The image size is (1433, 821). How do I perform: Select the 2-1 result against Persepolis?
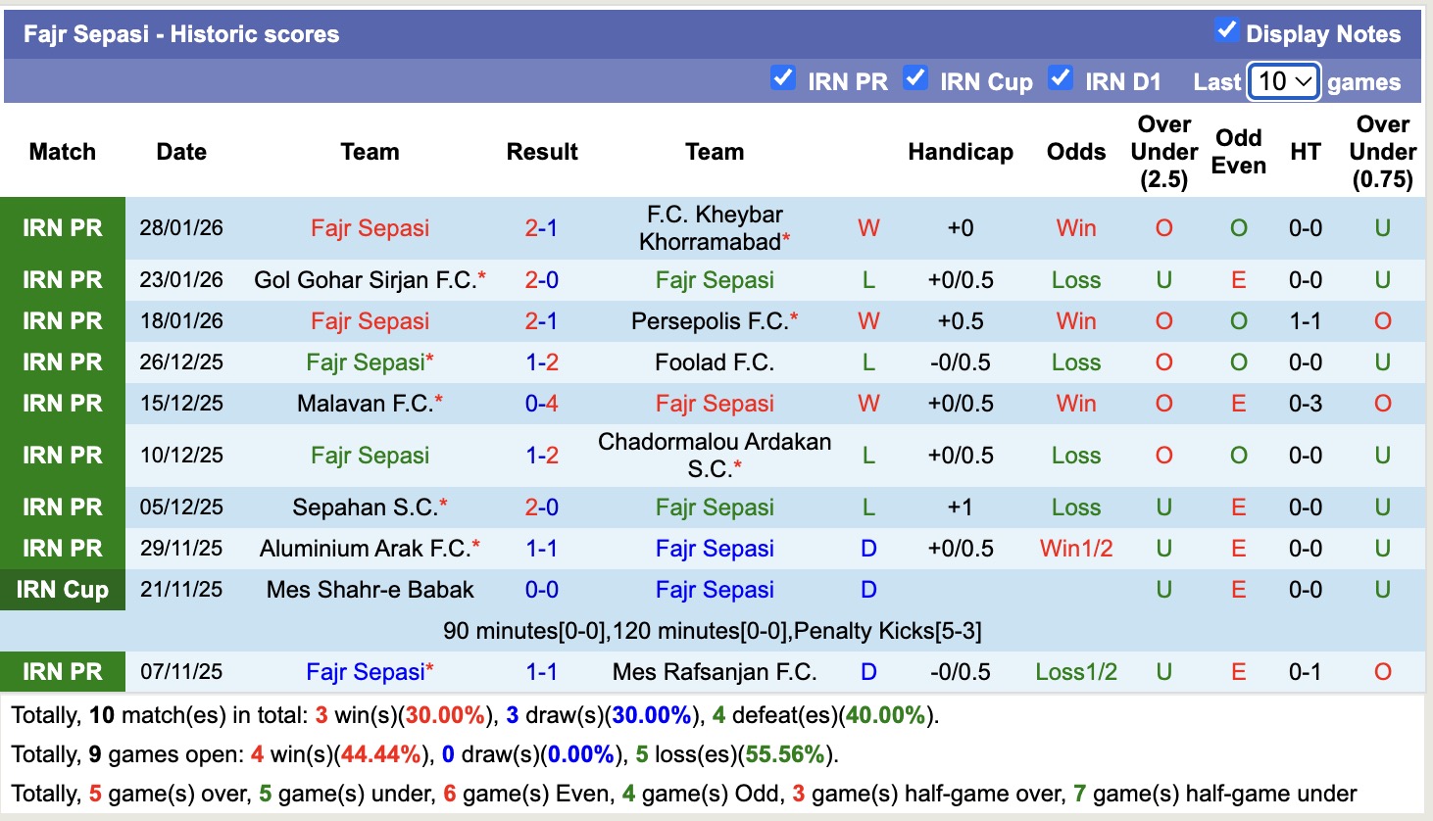click(541, 321)
